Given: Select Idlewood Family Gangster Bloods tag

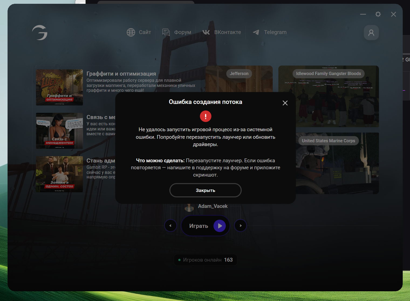Looking at the screenshot, I should coord(329,74).
